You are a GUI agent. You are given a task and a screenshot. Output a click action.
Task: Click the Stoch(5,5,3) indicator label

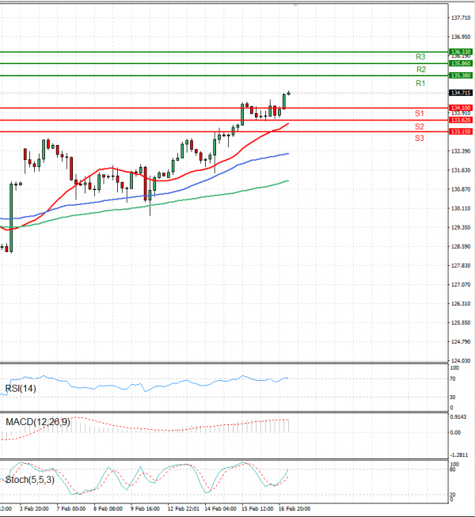tap(30, 480)
